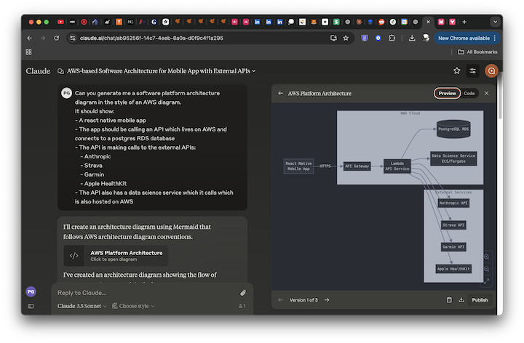Open Claude 3.5 Sonnet model selector

pos(83,306)
